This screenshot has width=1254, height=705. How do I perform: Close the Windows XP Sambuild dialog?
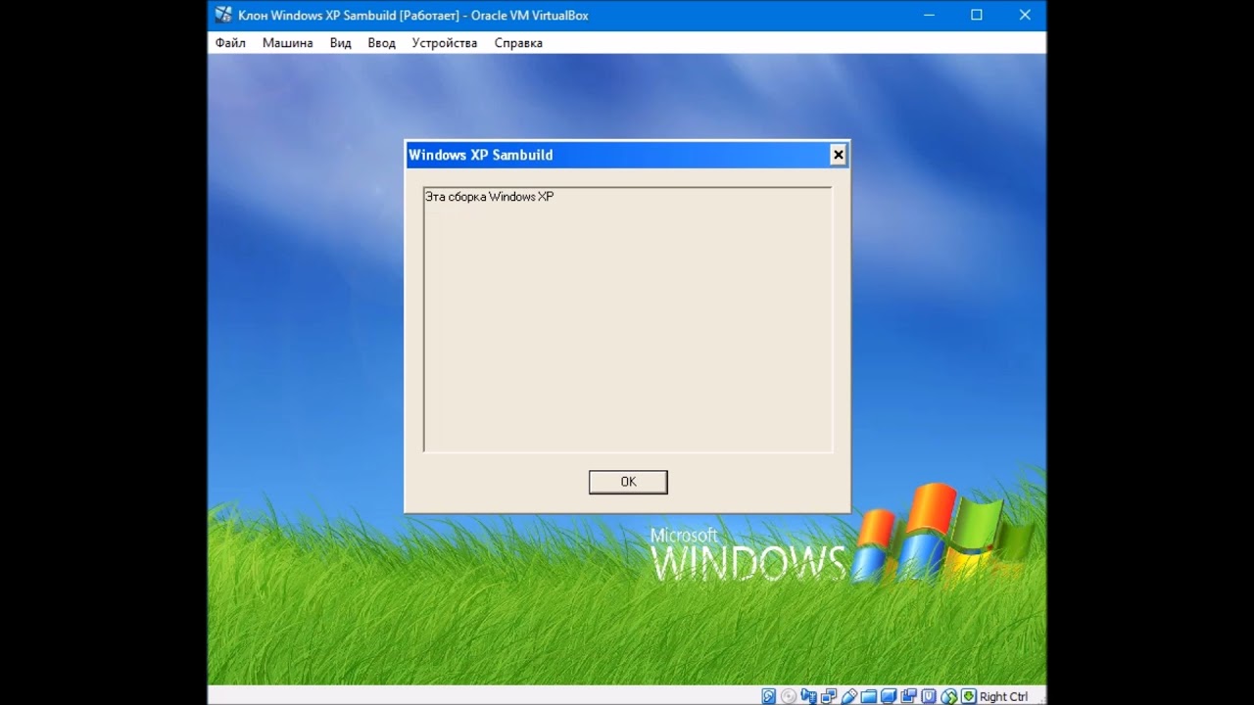[838, 155]
